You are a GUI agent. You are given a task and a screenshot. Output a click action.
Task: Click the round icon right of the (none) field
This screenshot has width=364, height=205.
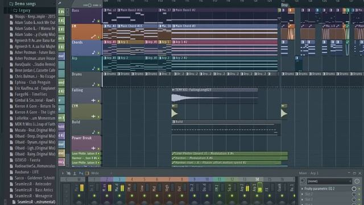pyautogui.click(x=357, y=181)
